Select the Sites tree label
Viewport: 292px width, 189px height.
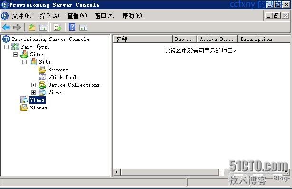[37, 54]
